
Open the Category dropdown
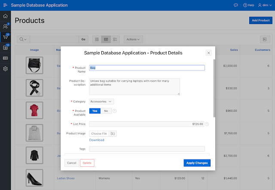click(102, 101)
